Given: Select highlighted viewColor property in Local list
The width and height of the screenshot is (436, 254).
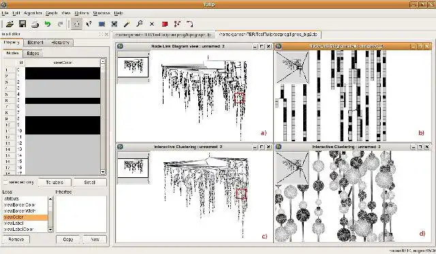Looking at the screenshot, I should [x=25, y=217].
